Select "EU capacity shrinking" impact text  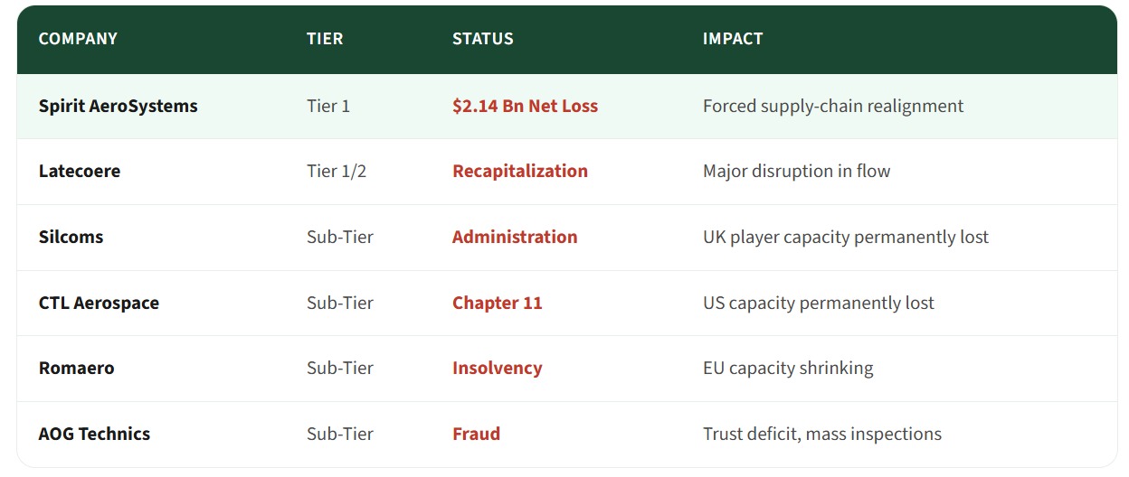pyautogui.click(x=787, y=368)
